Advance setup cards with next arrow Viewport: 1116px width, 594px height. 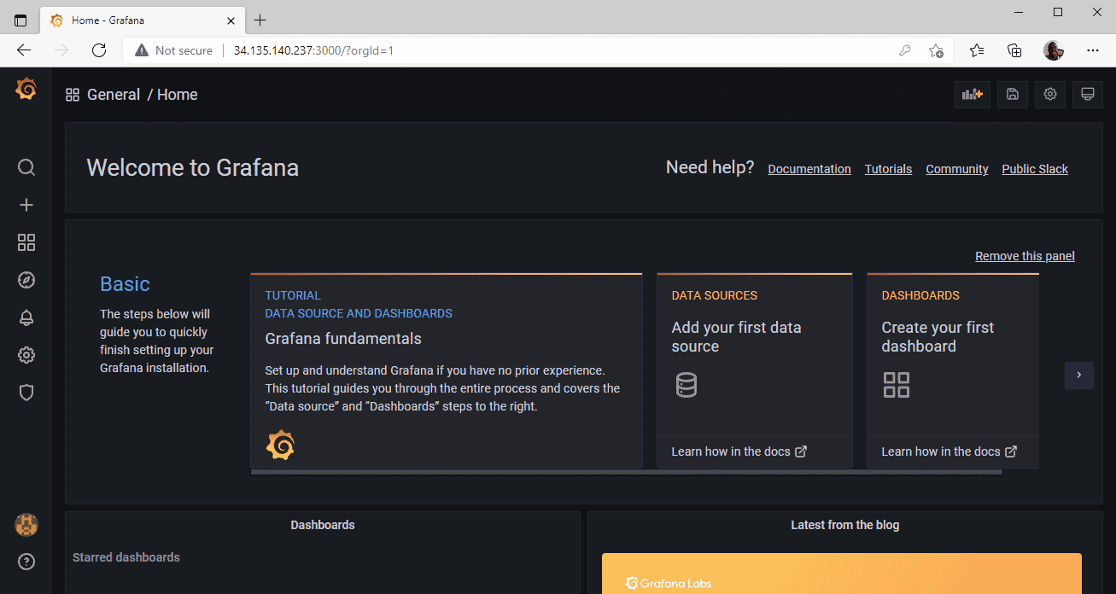coord(1079,375)
